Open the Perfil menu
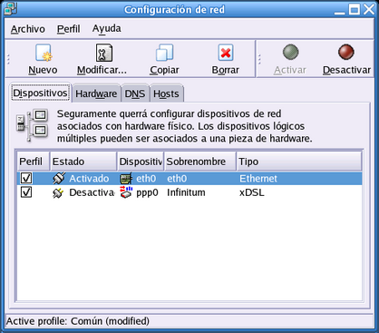This screenshot has height=333, width=379. (x=69, y=29)
